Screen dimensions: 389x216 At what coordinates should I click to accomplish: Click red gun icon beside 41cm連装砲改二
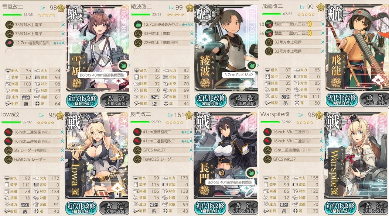pyautogui.click(x=137, y=132)
